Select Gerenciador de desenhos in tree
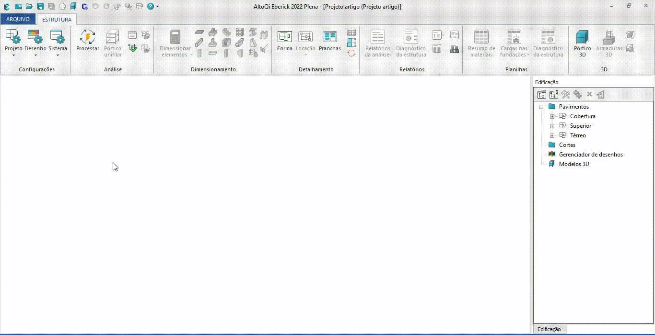655x335 pixels. click(591, 155)
